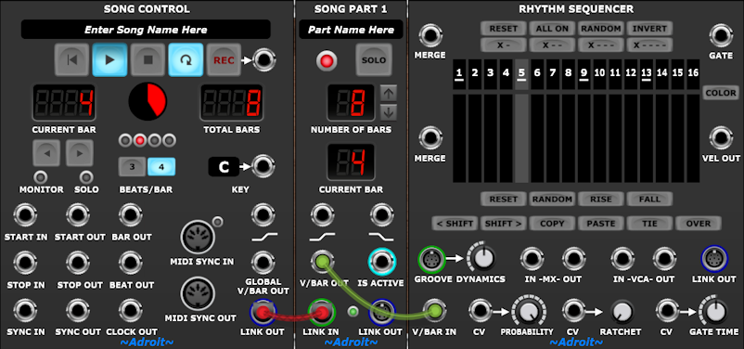
Task: Click the INVERT button
Action: tap(649, 29)
